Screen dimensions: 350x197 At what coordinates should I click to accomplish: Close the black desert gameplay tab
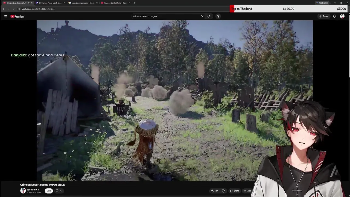[x=97, y=3]
